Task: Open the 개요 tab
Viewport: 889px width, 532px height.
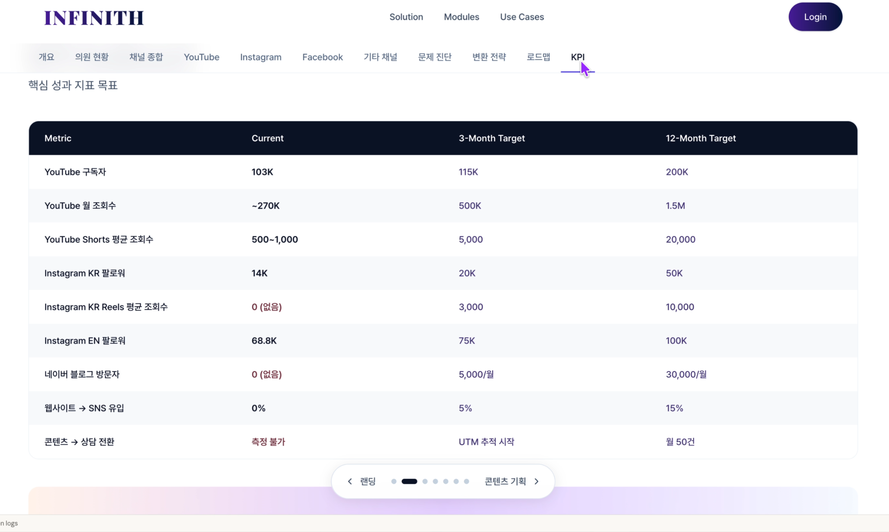Action: click(46, 57)
